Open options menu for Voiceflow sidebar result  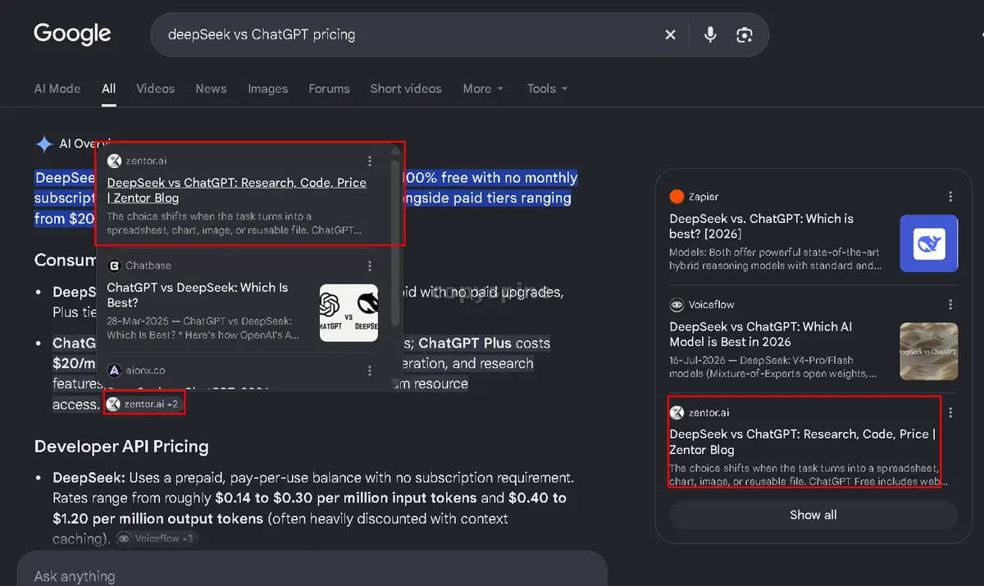point(950,304)
